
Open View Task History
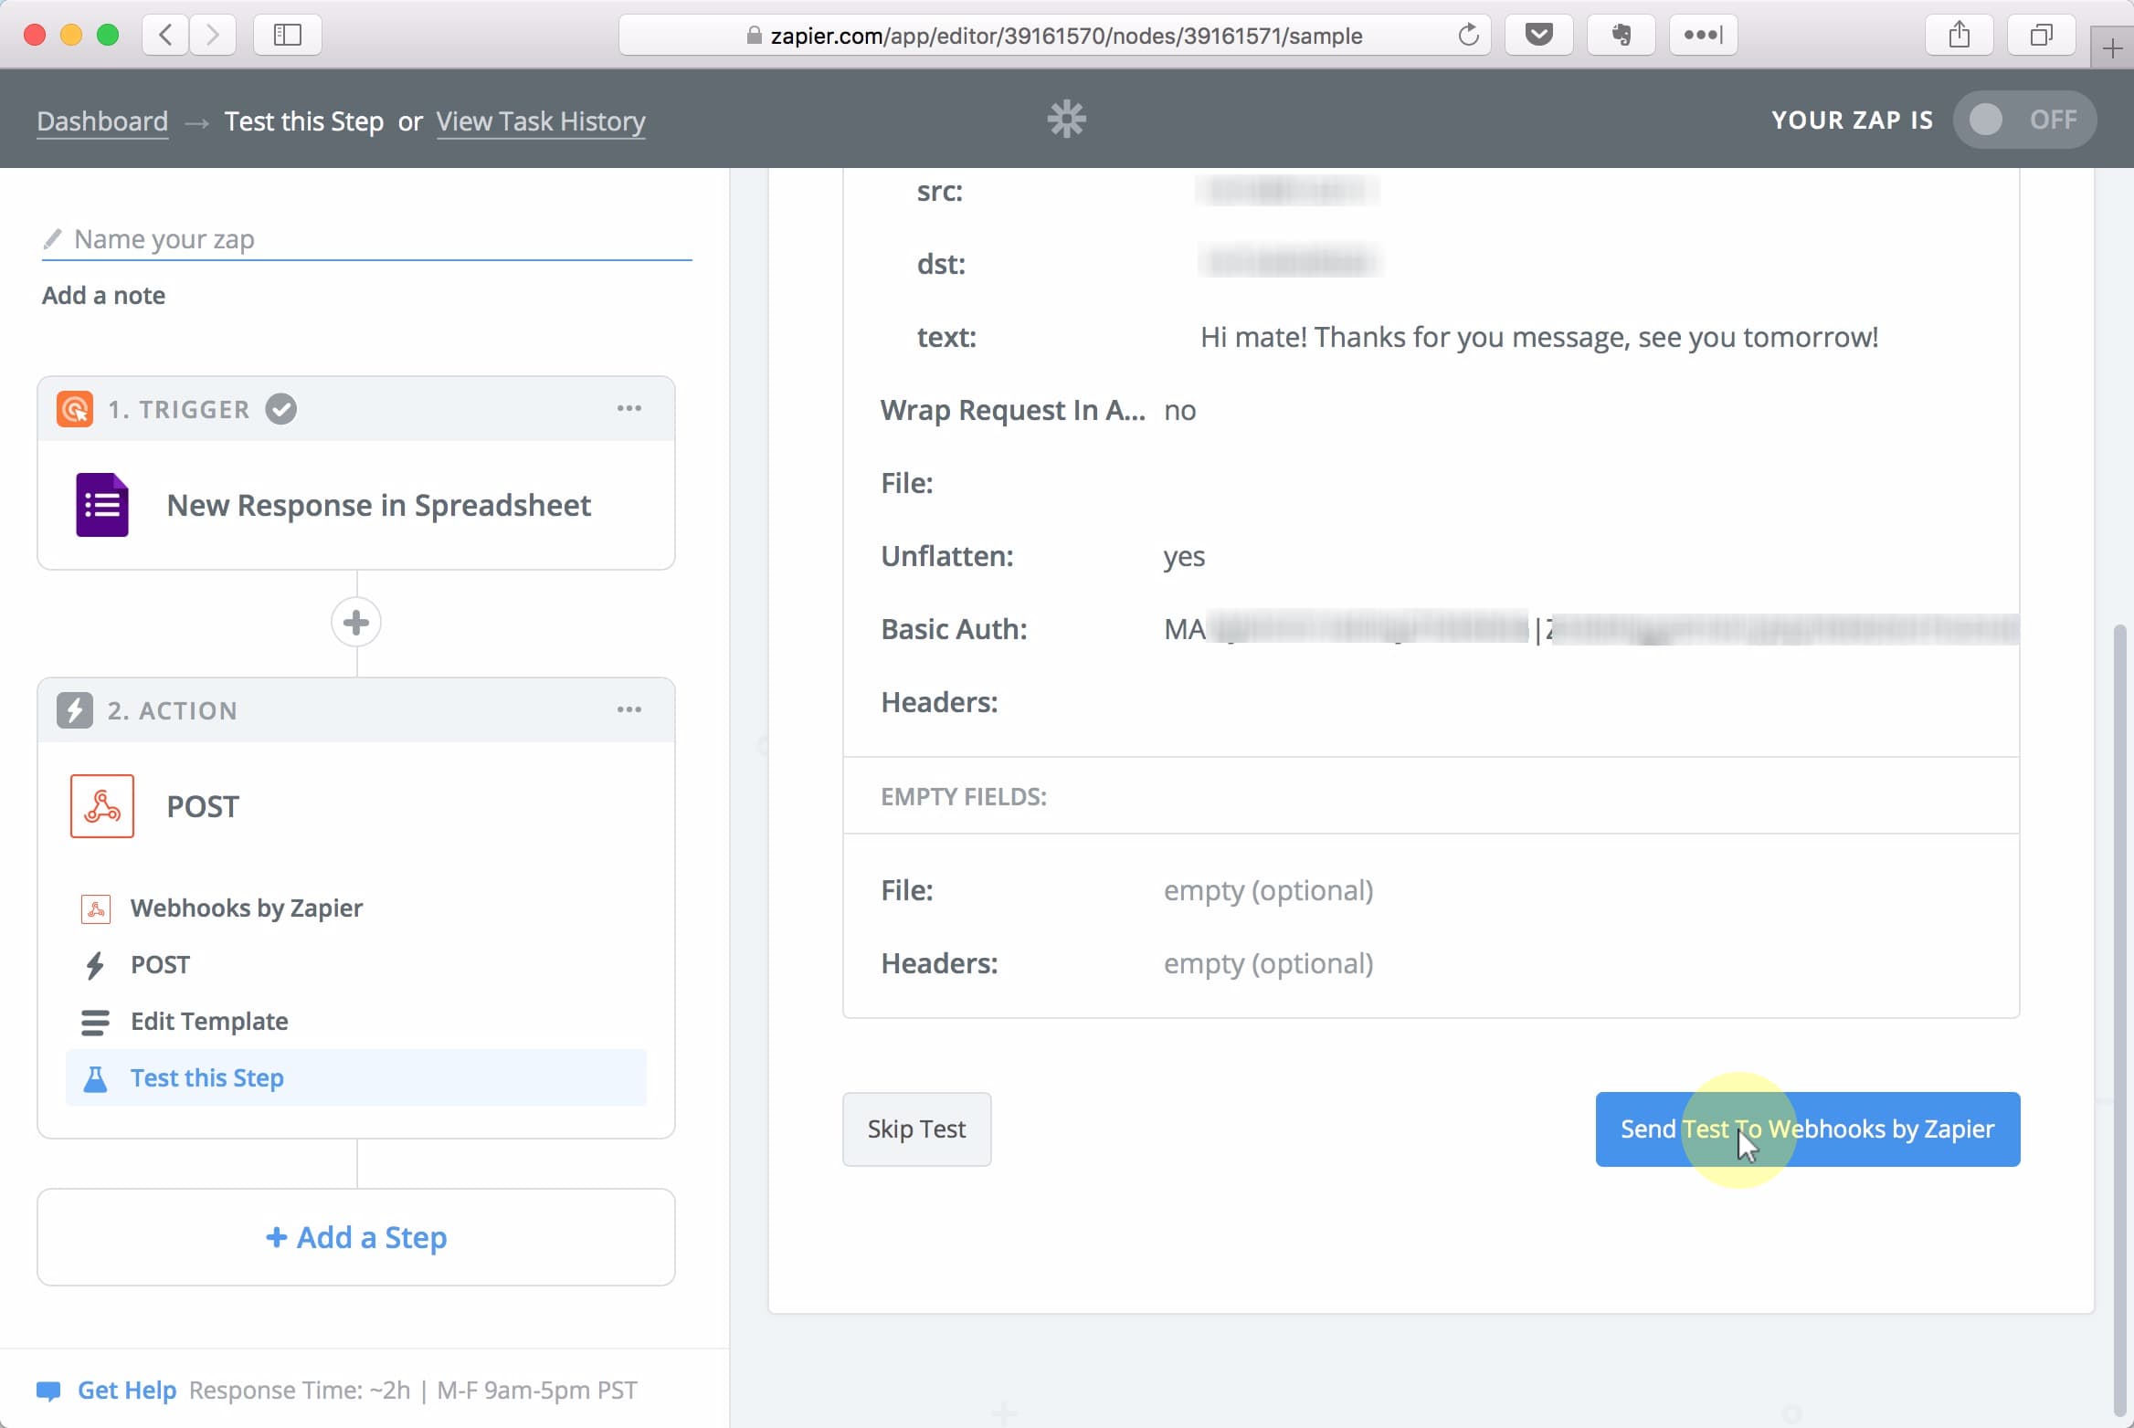(x=541, y=121)
